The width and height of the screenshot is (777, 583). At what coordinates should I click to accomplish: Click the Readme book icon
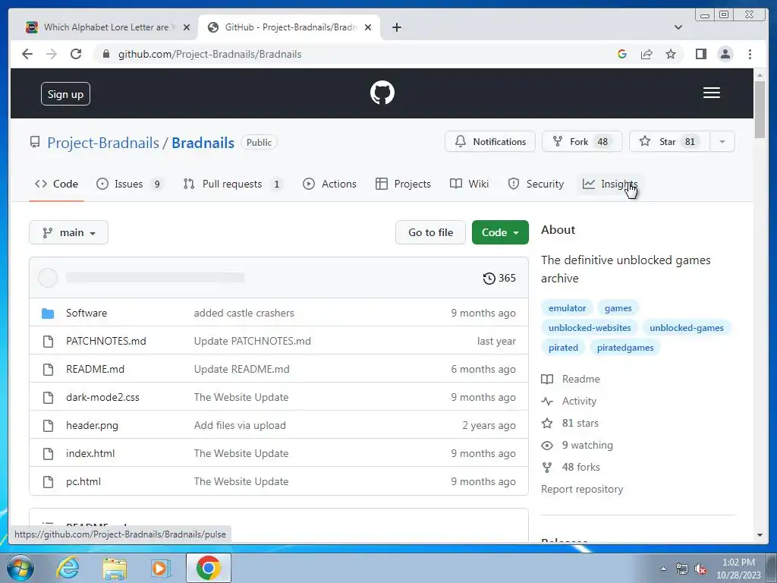(547, 380)
